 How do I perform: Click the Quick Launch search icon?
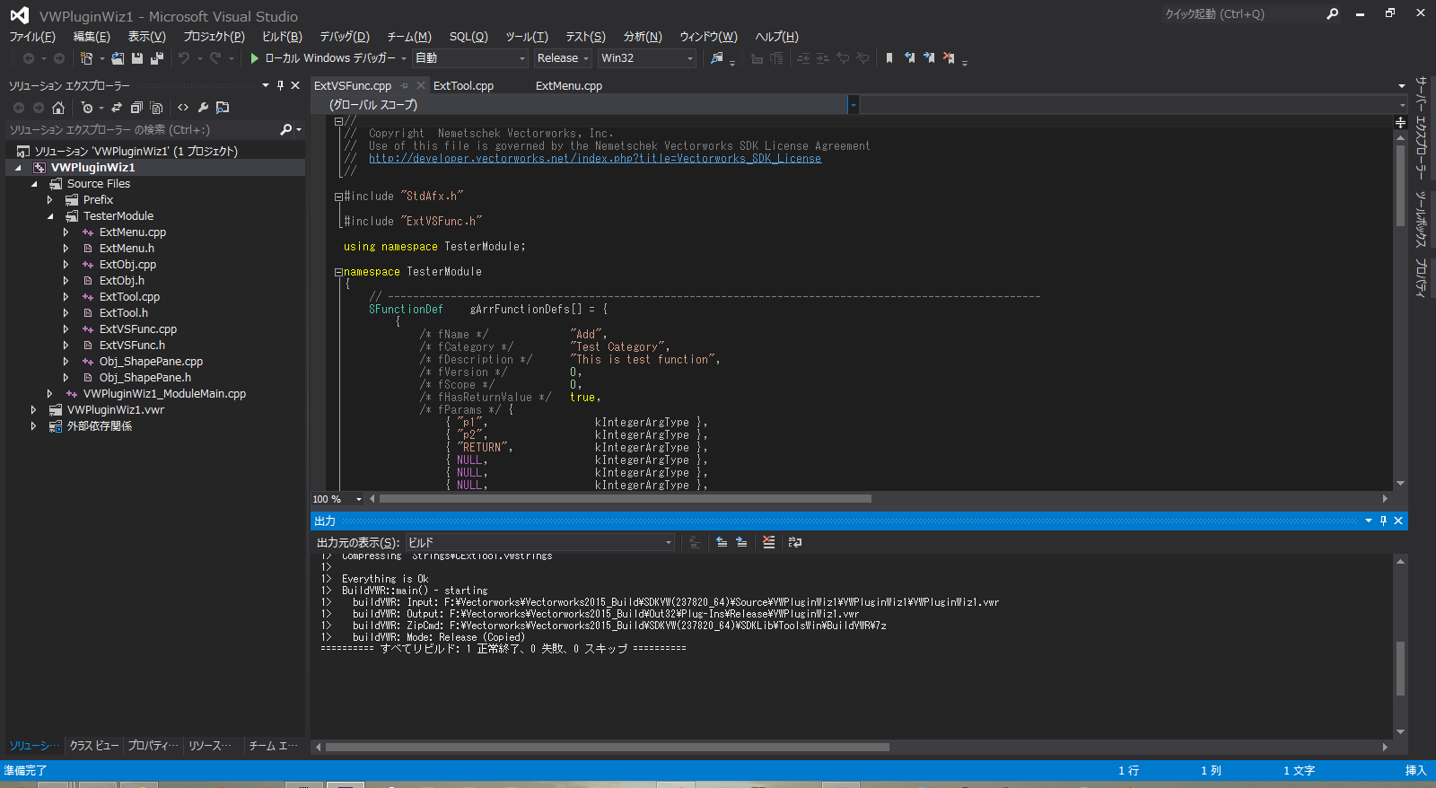click(1332, 13)
